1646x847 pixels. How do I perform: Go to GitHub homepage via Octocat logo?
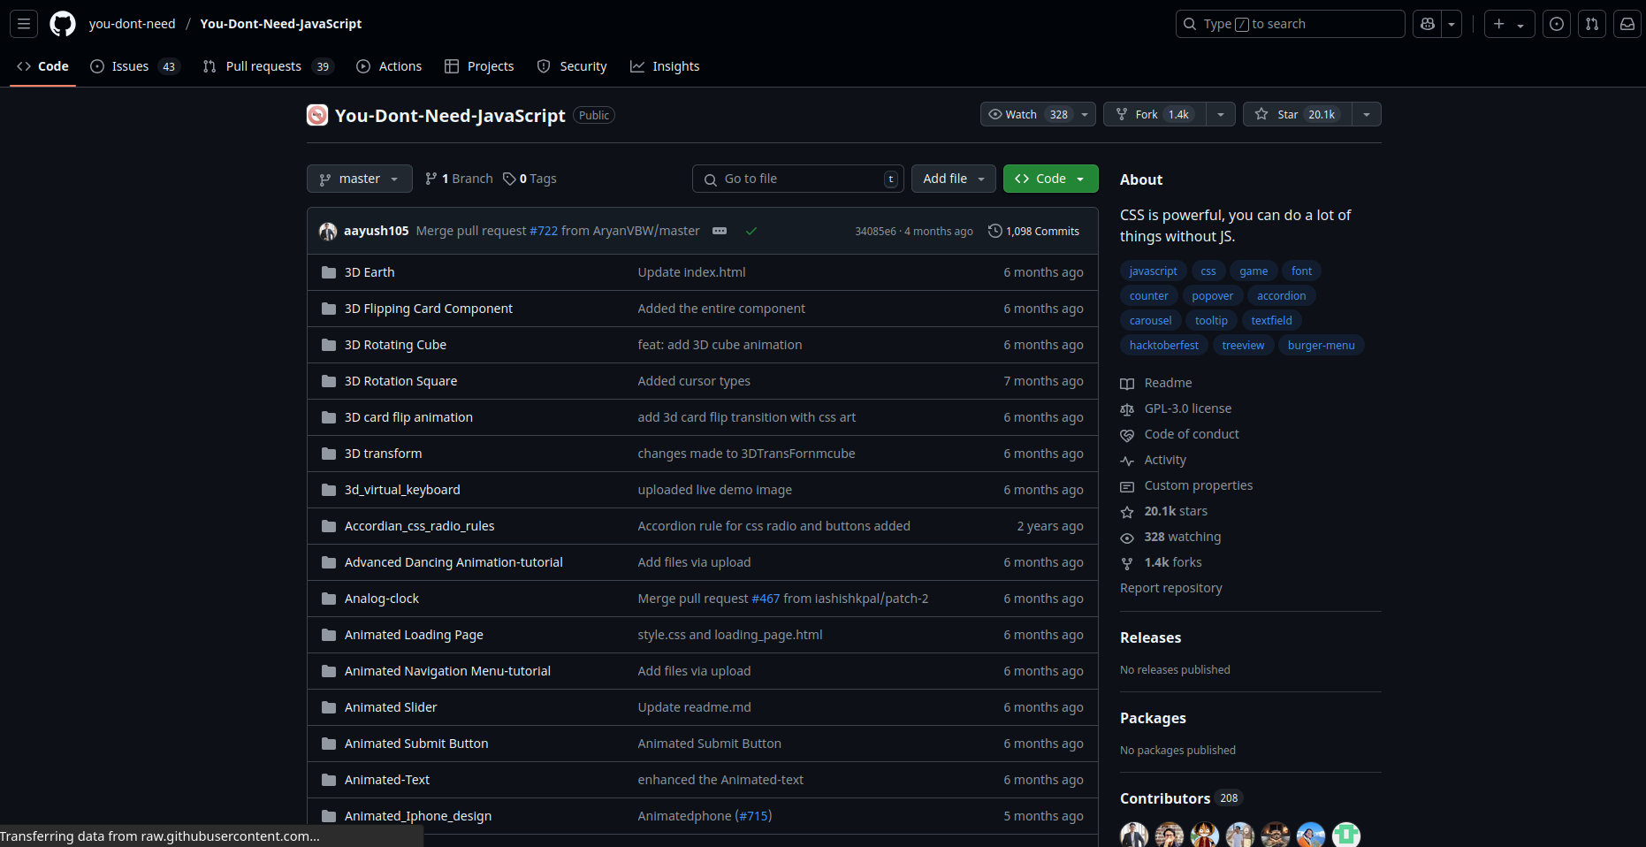[x=63, y=24]
